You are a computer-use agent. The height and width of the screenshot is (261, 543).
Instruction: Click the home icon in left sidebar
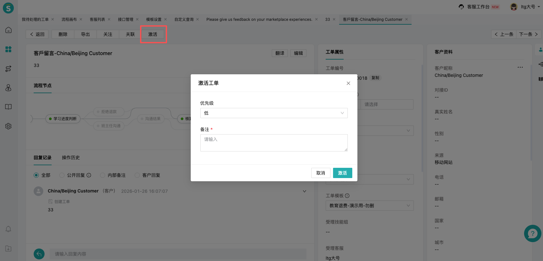pos(8,30)
